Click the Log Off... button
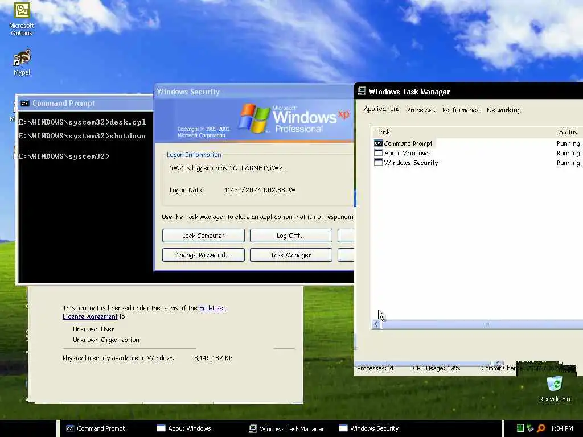The image size is (583, 437). (291, 236)
